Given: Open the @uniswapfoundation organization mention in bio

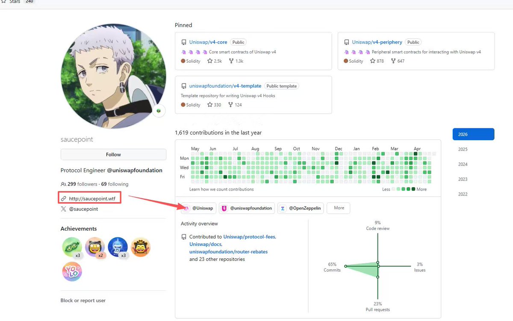Looking at the screenshot, I should point(135,170).
